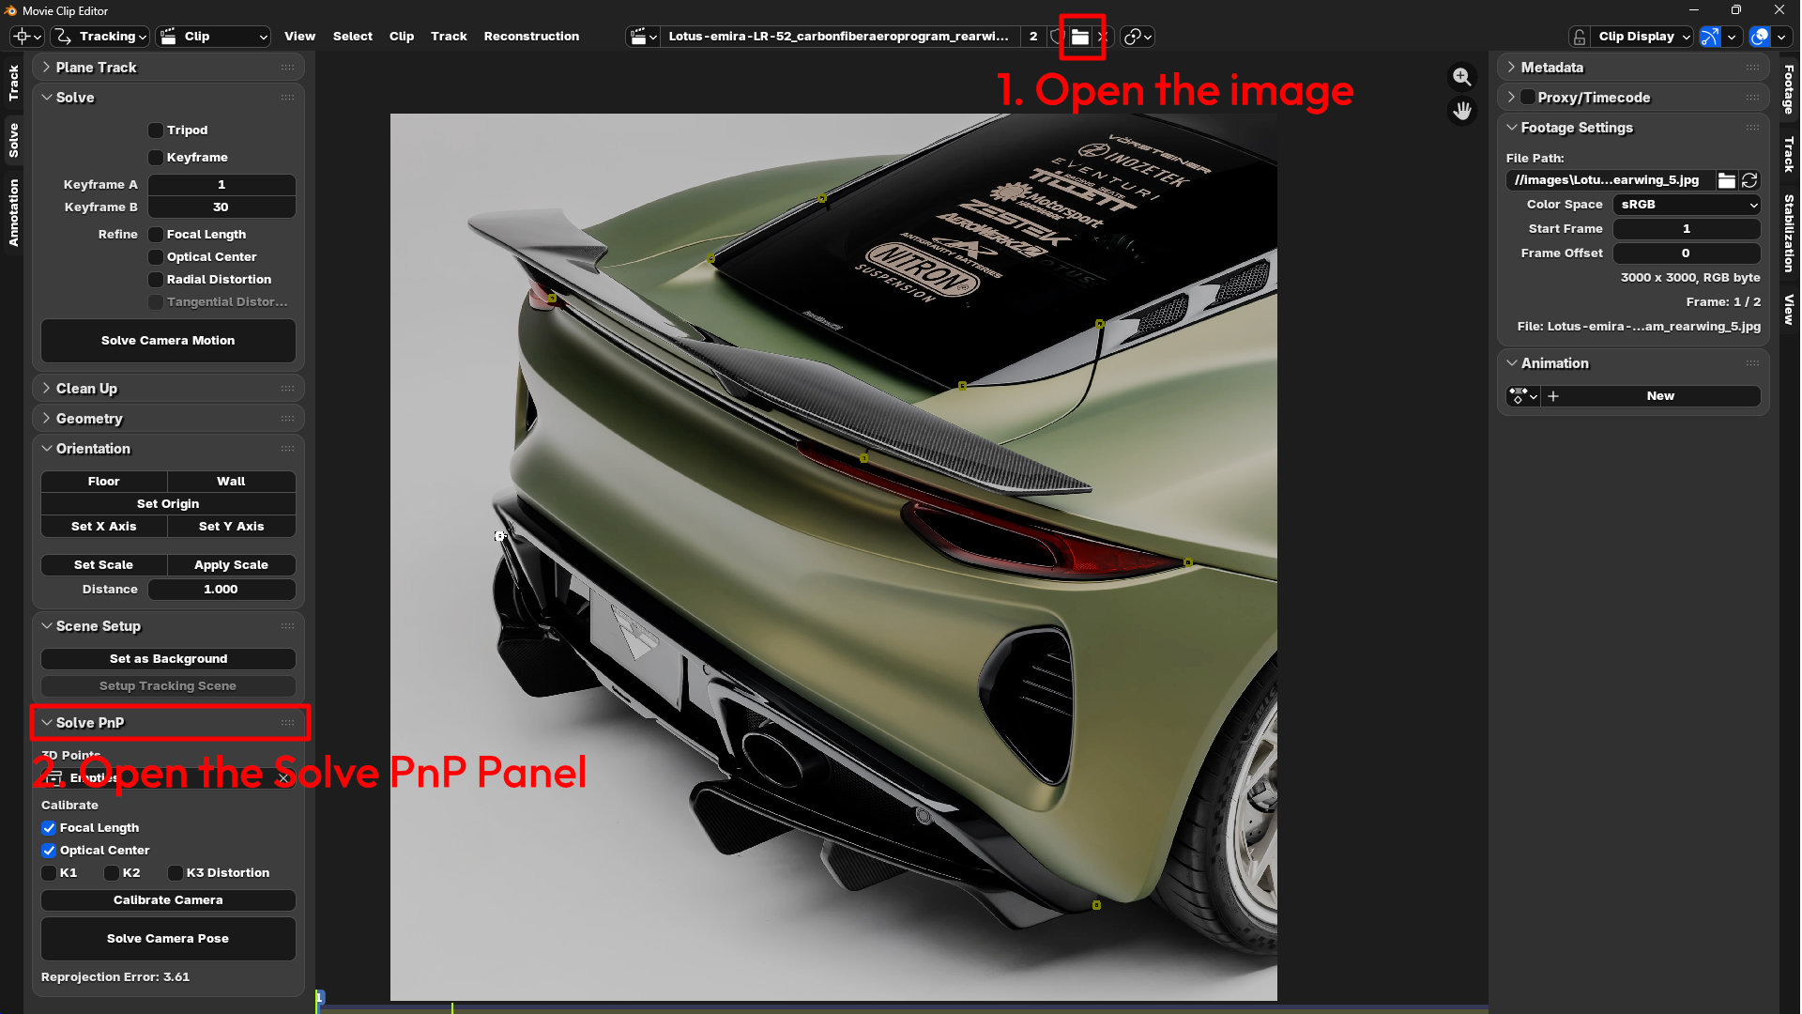Open the Clip menu in header

402,37
